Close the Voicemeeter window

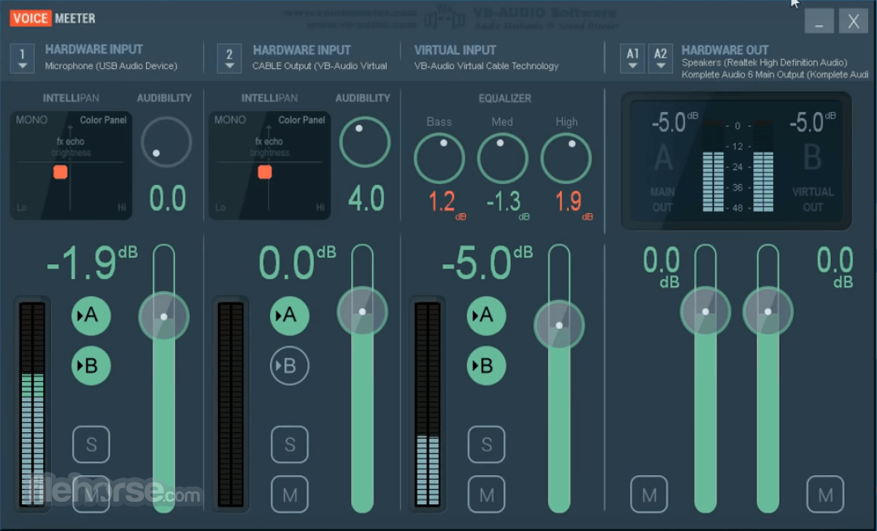(x=853, y=21)
